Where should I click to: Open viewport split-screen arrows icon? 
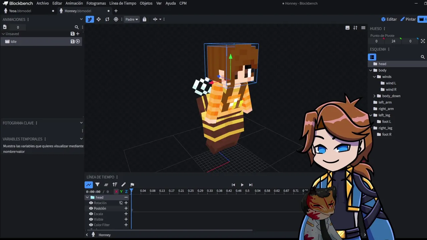355,28
